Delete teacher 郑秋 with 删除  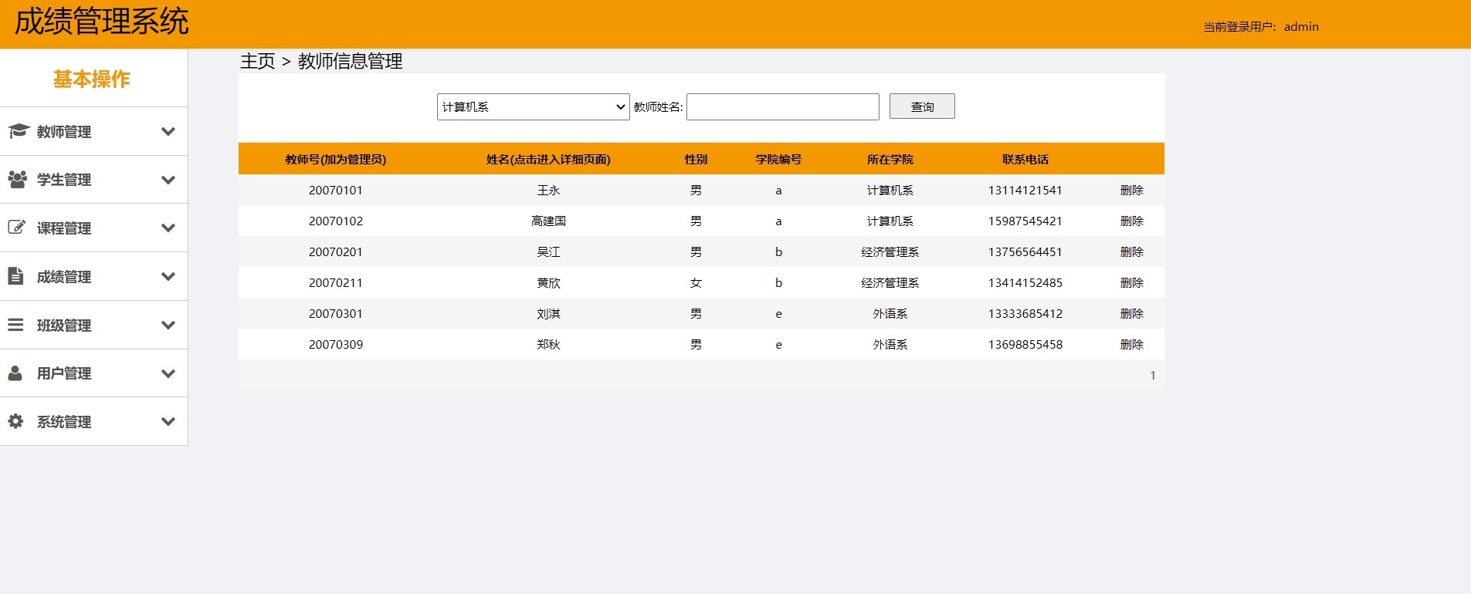click(1131, 344)
